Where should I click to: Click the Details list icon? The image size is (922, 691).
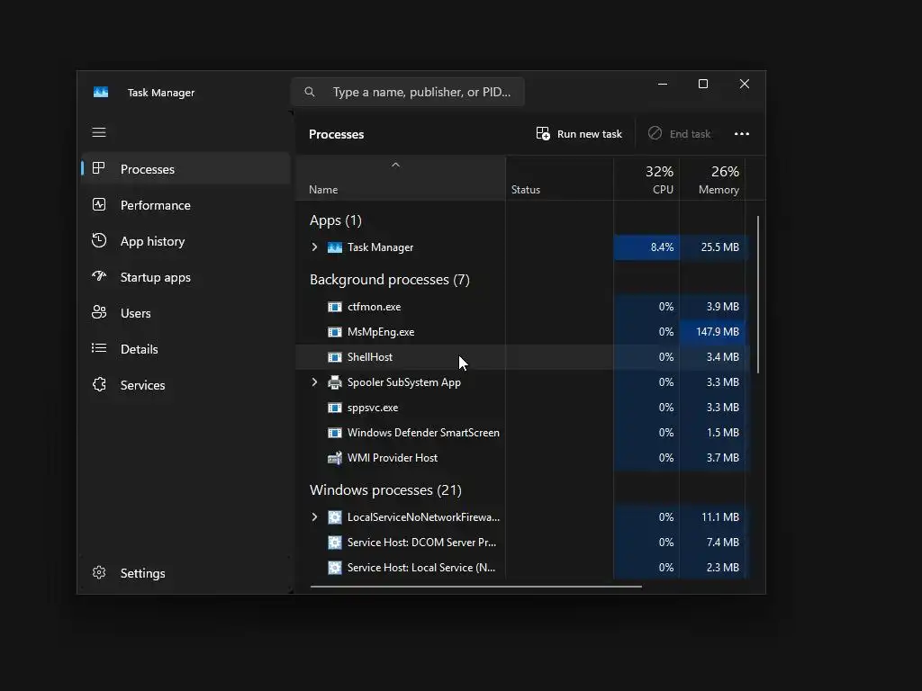click(x=99, y=348)
